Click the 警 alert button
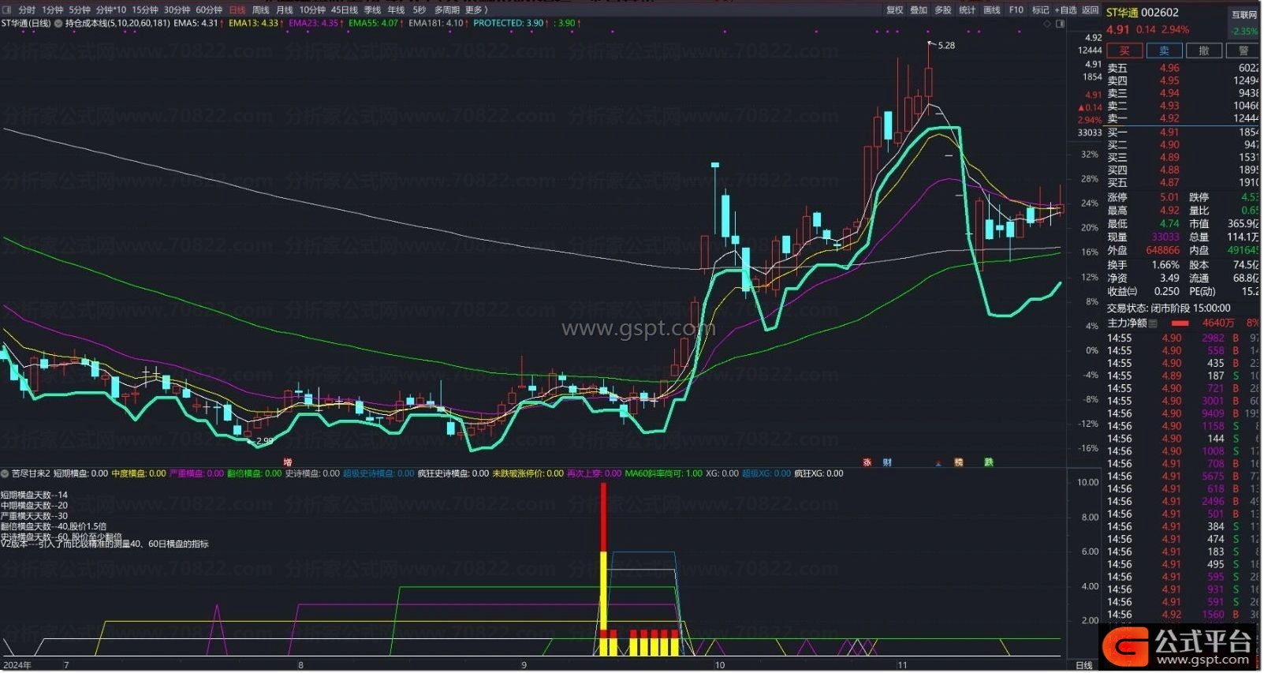The height and width of the screenshot is (673, 1264). [1243, 50]
